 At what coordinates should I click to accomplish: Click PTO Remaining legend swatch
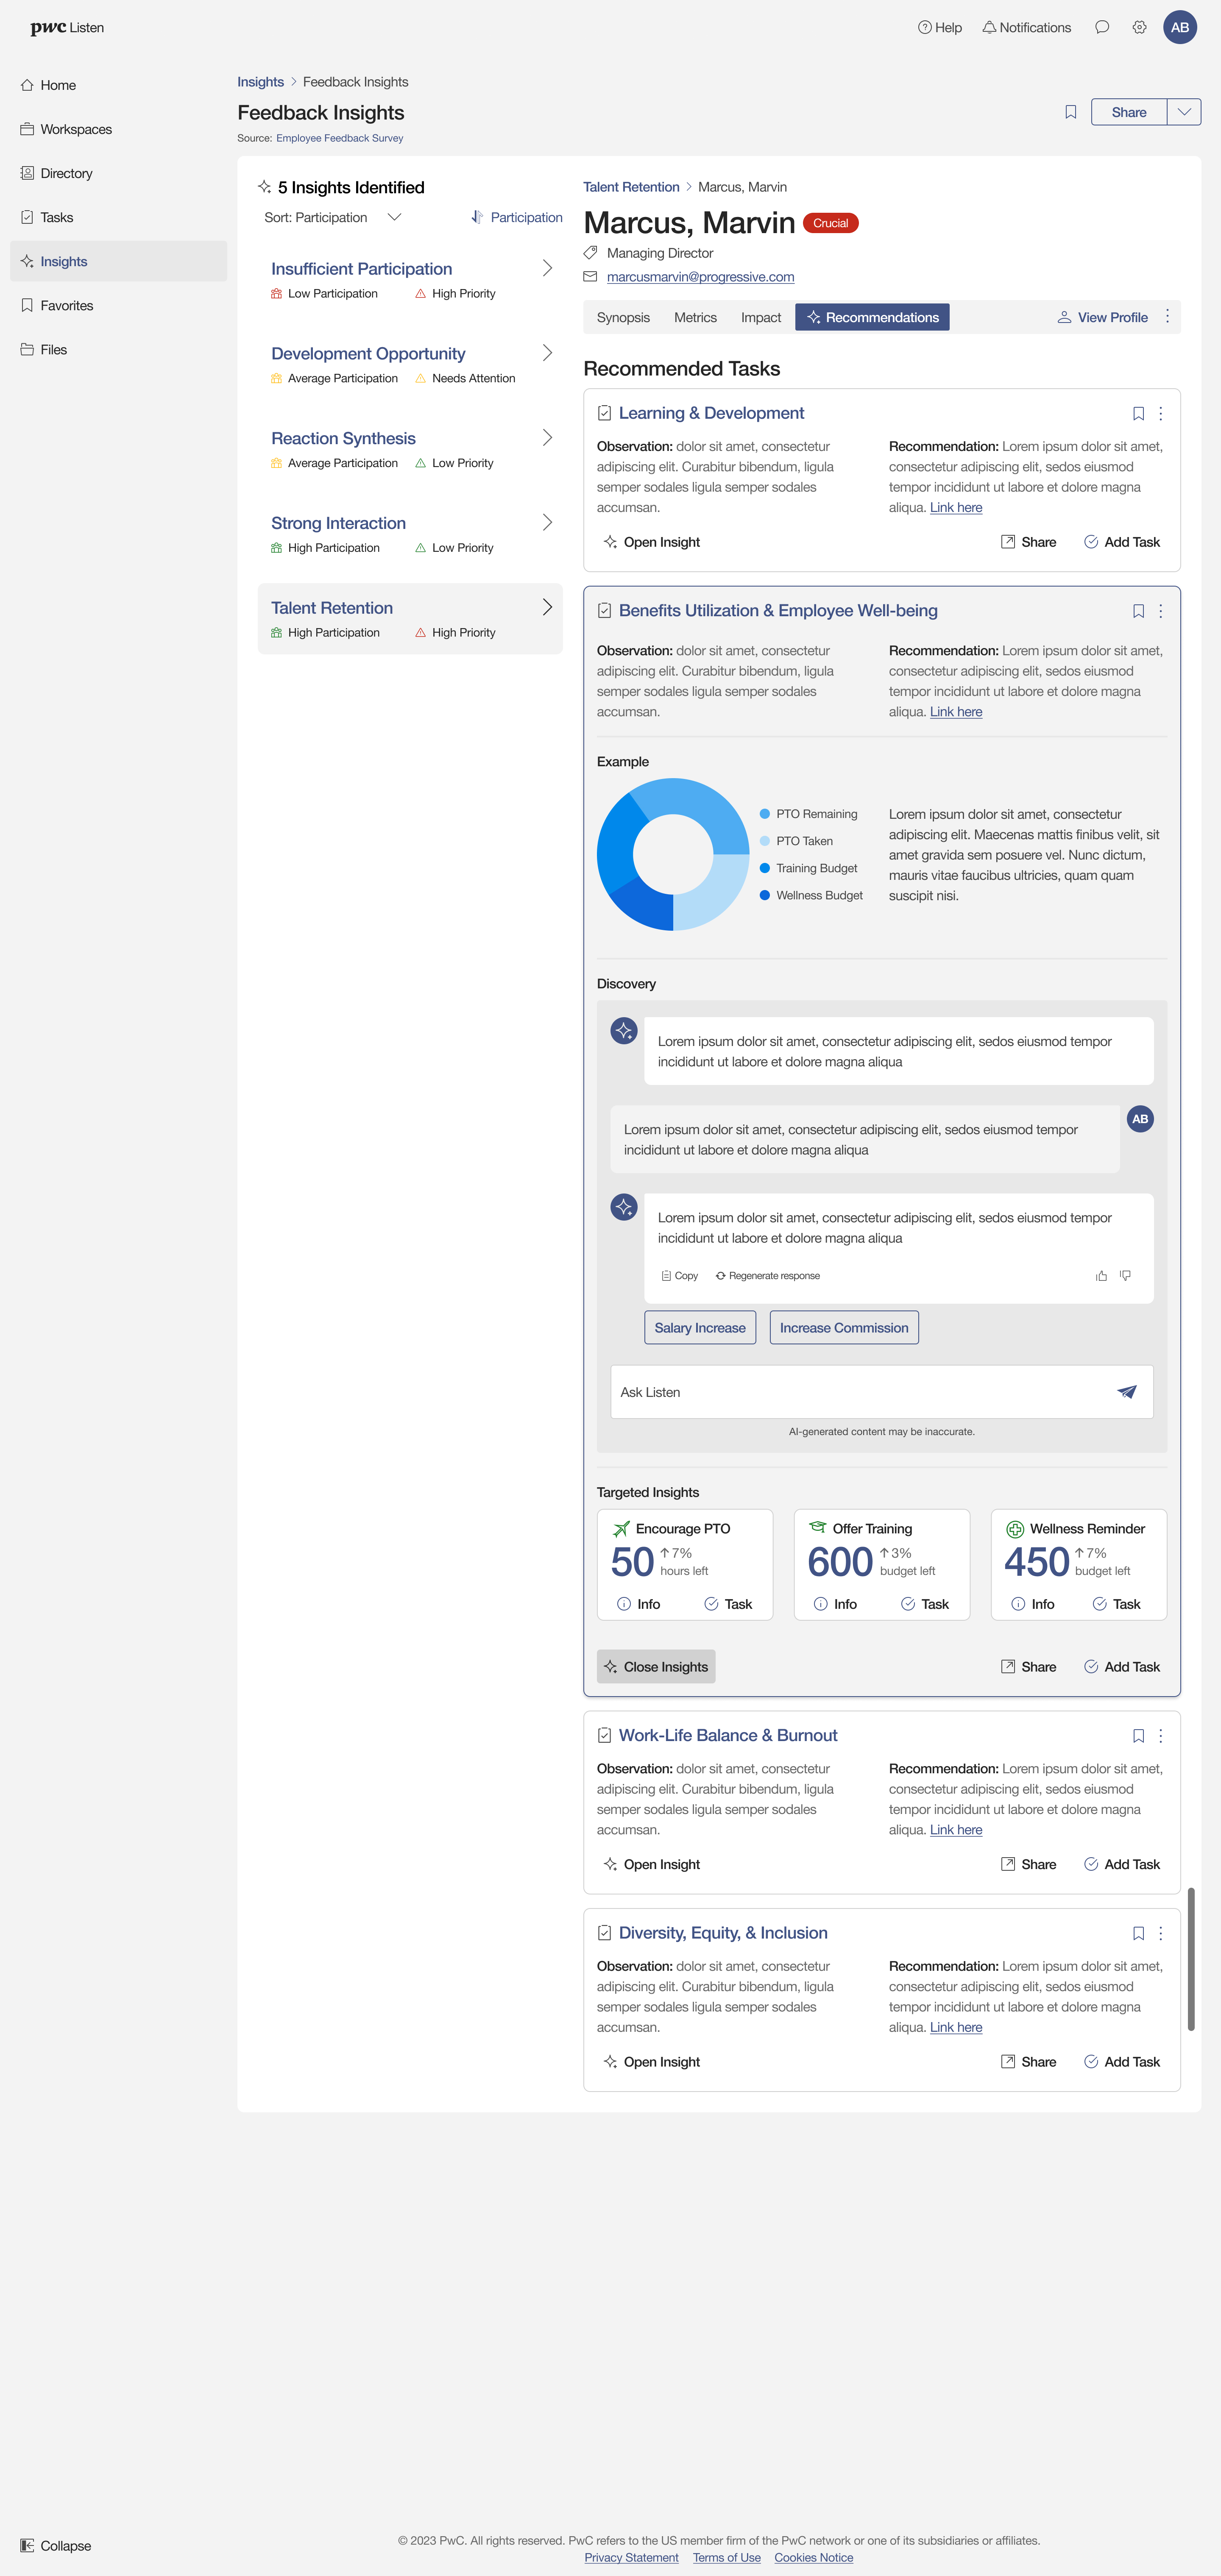coord(765,814)
